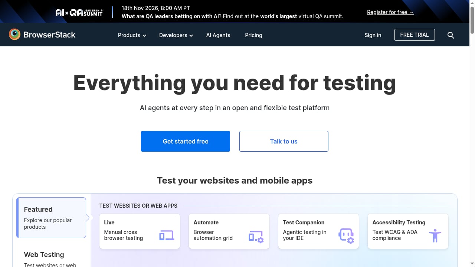Click the '18th Nov 2026, 8:00 AM PT' text
475x267 pixels.
156,8
